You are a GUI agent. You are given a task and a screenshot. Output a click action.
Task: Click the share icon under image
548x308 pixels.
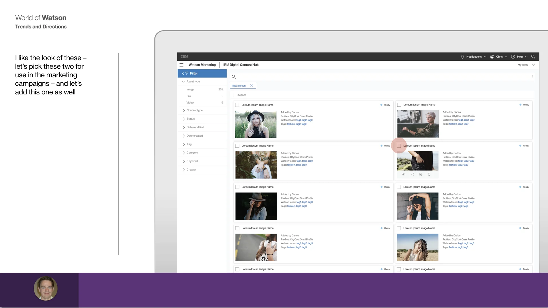[412, 175]
